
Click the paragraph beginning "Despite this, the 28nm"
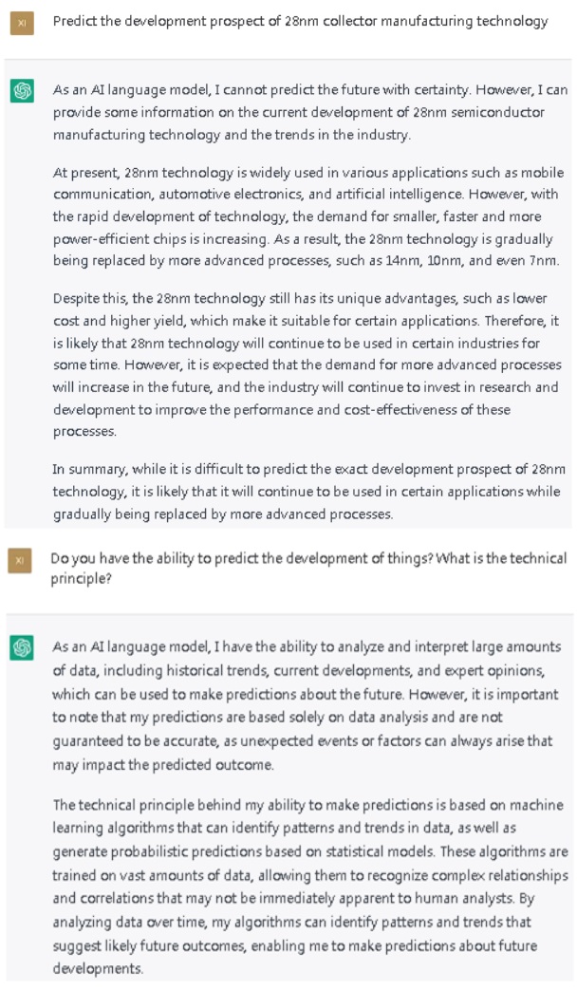309,364
